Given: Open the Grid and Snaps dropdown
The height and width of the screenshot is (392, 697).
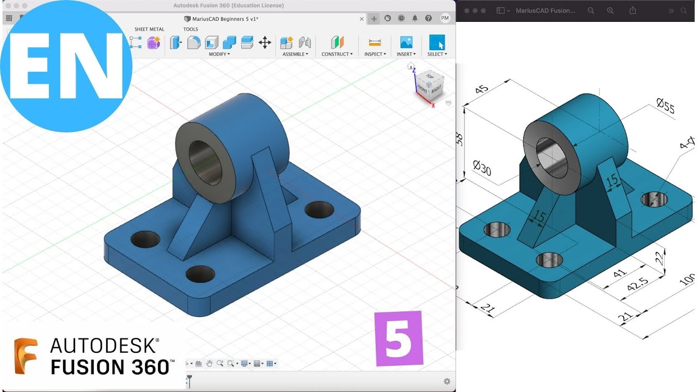Looking at the screenshot, I should click(x=258, y=363).
